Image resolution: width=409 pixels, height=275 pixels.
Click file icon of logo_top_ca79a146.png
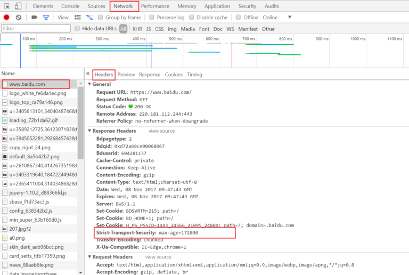pos(5,102)
